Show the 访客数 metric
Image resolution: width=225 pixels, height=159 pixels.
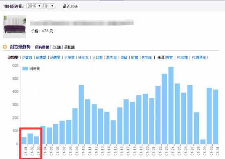point(27,57)
